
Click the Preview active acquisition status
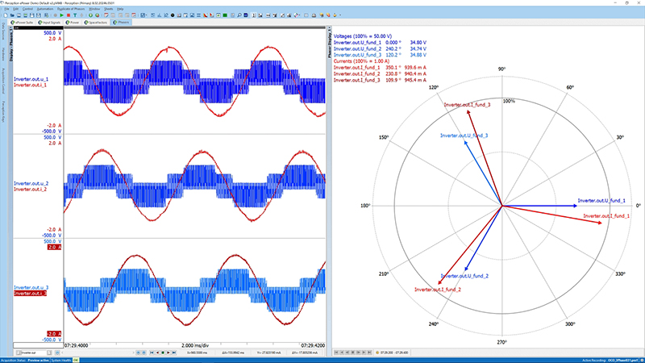point(38,361)
